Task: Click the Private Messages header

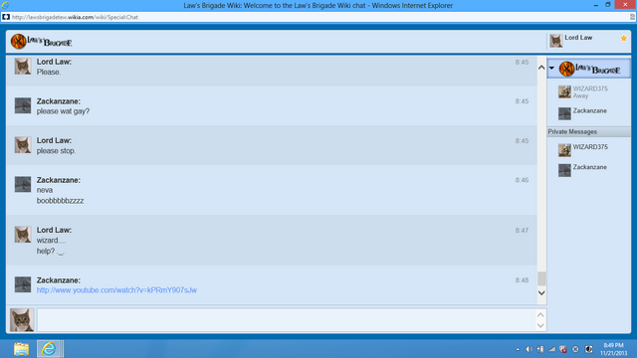Action: [x=588, y=132]
